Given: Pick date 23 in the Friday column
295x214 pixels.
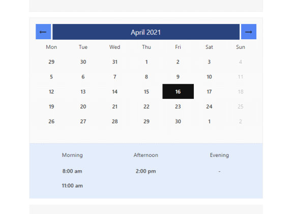Looking at the screenshot, I should [178, 106].
